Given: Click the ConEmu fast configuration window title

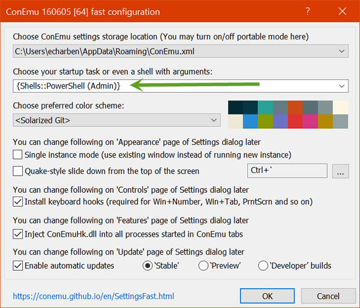Looking at the screenshot, I should coord(83,12).
